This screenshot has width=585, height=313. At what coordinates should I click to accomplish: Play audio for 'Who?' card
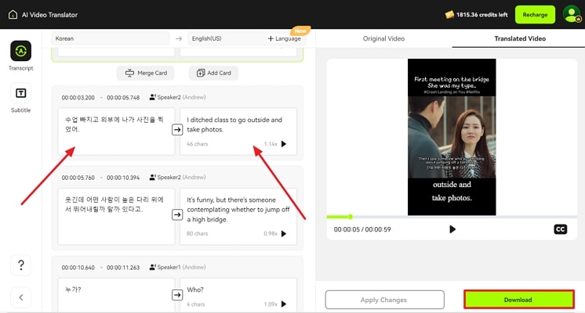[284, 304]
